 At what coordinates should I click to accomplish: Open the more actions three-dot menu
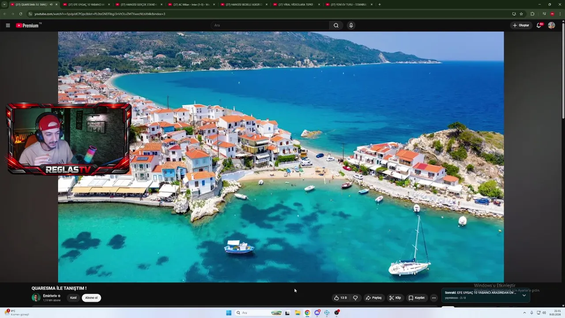[433, 298]
